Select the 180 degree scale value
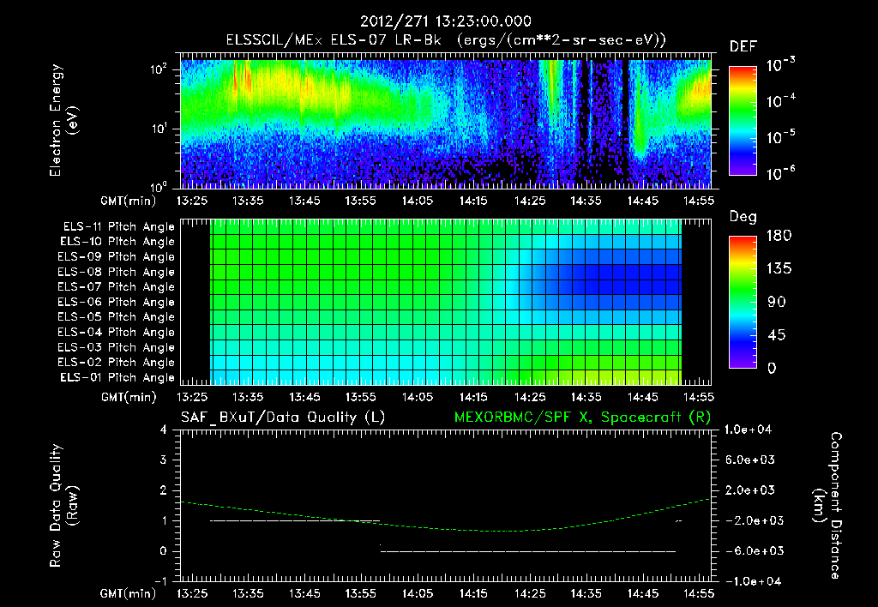878x607 pixels. click(779, 235)
